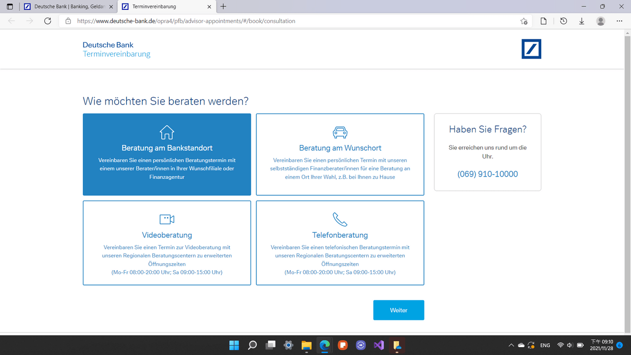Click the house icon for Bankstandort
The image size is (631, 355).
pos(167,132)
